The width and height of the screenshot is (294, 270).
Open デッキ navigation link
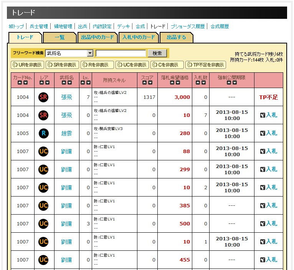(x=124, y=26)
